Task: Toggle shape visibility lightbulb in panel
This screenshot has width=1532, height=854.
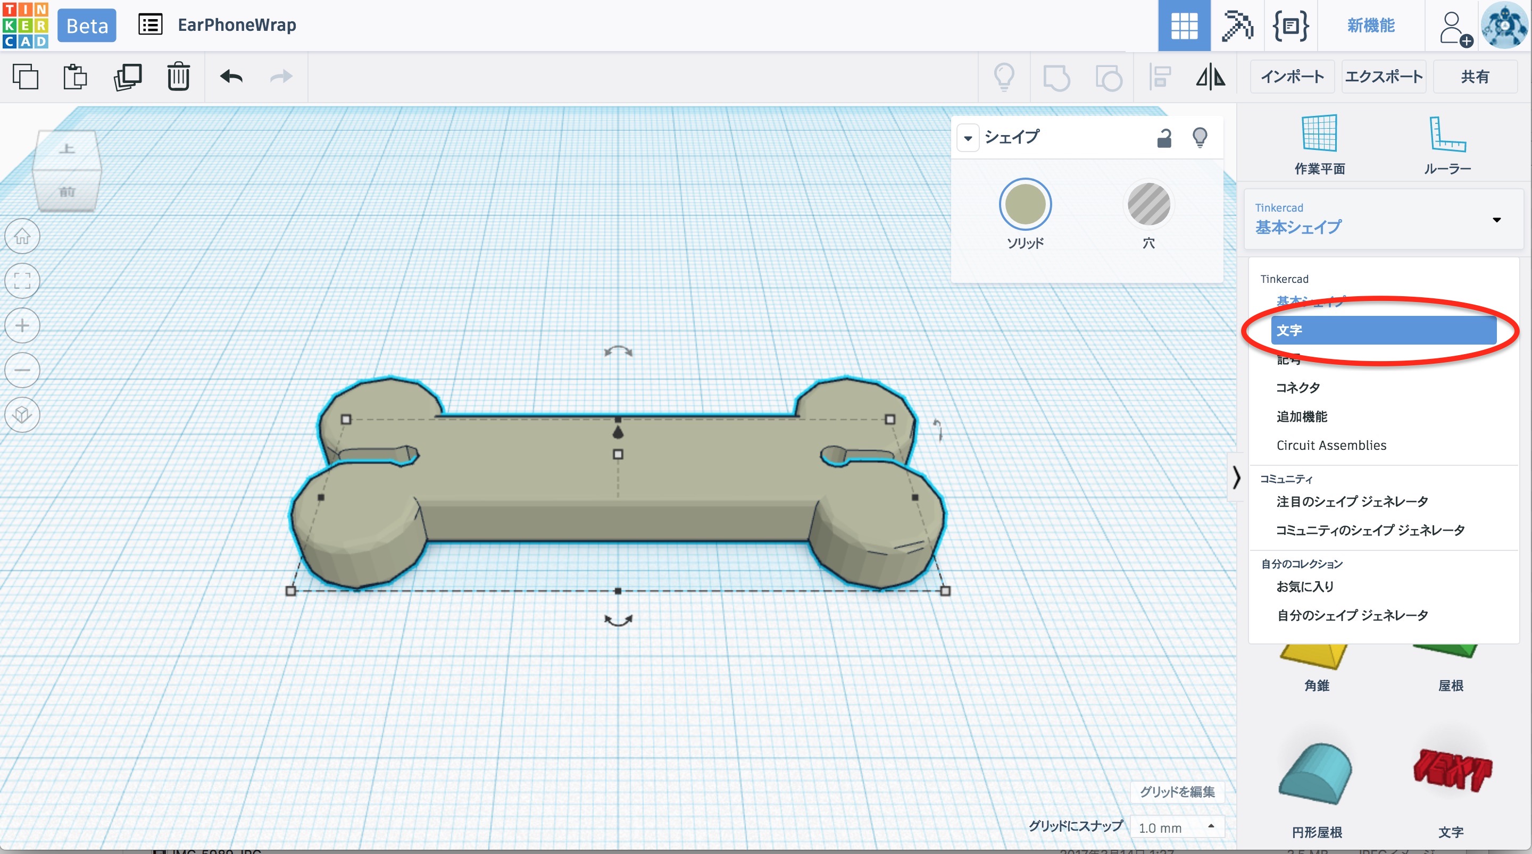Action: (1200, 138)
